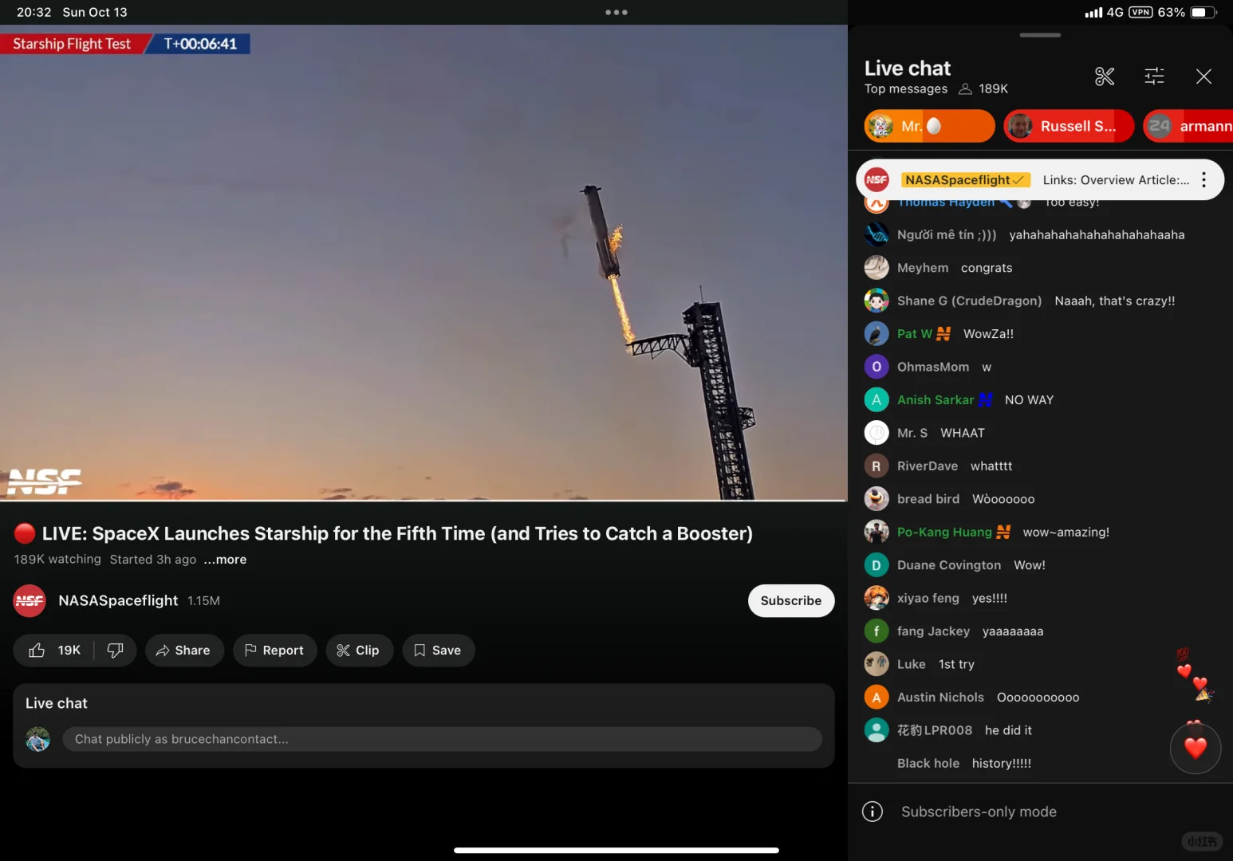
Task: Tap the video title text
Action: (397, 533)
